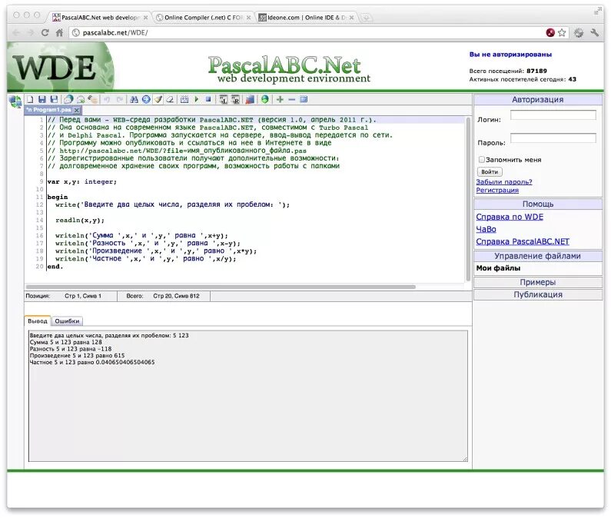Click the gear extension icon in browser toolbar
The width and height of the screenshot is (611, 518).
(579, 33)
